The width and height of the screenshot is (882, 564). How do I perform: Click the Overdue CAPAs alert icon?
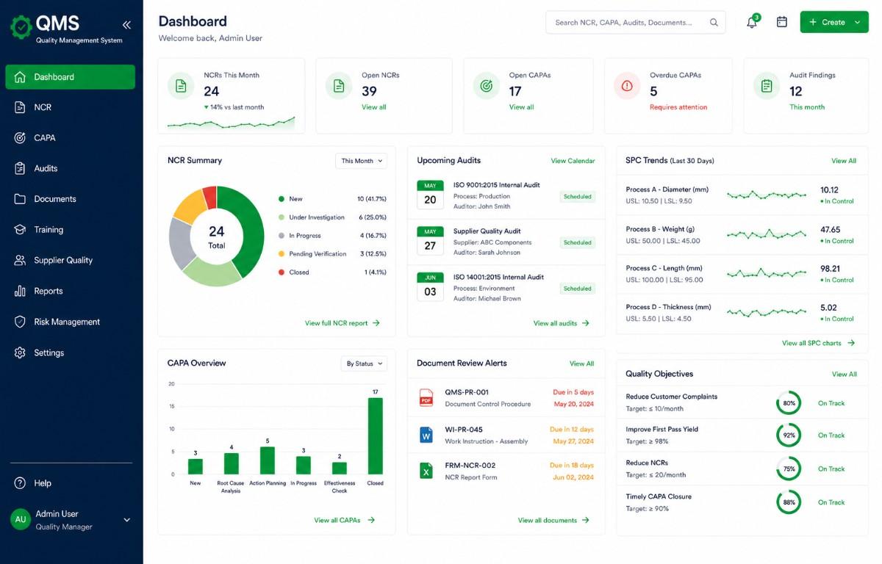(x=627, y=86)
